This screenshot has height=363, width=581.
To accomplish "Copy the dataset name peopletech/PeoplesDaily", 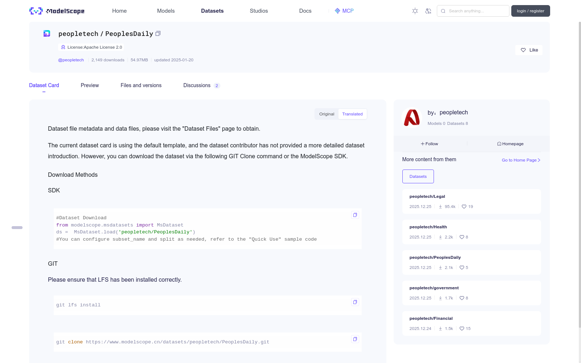I will pyautogui.click(x=158, y=33).
